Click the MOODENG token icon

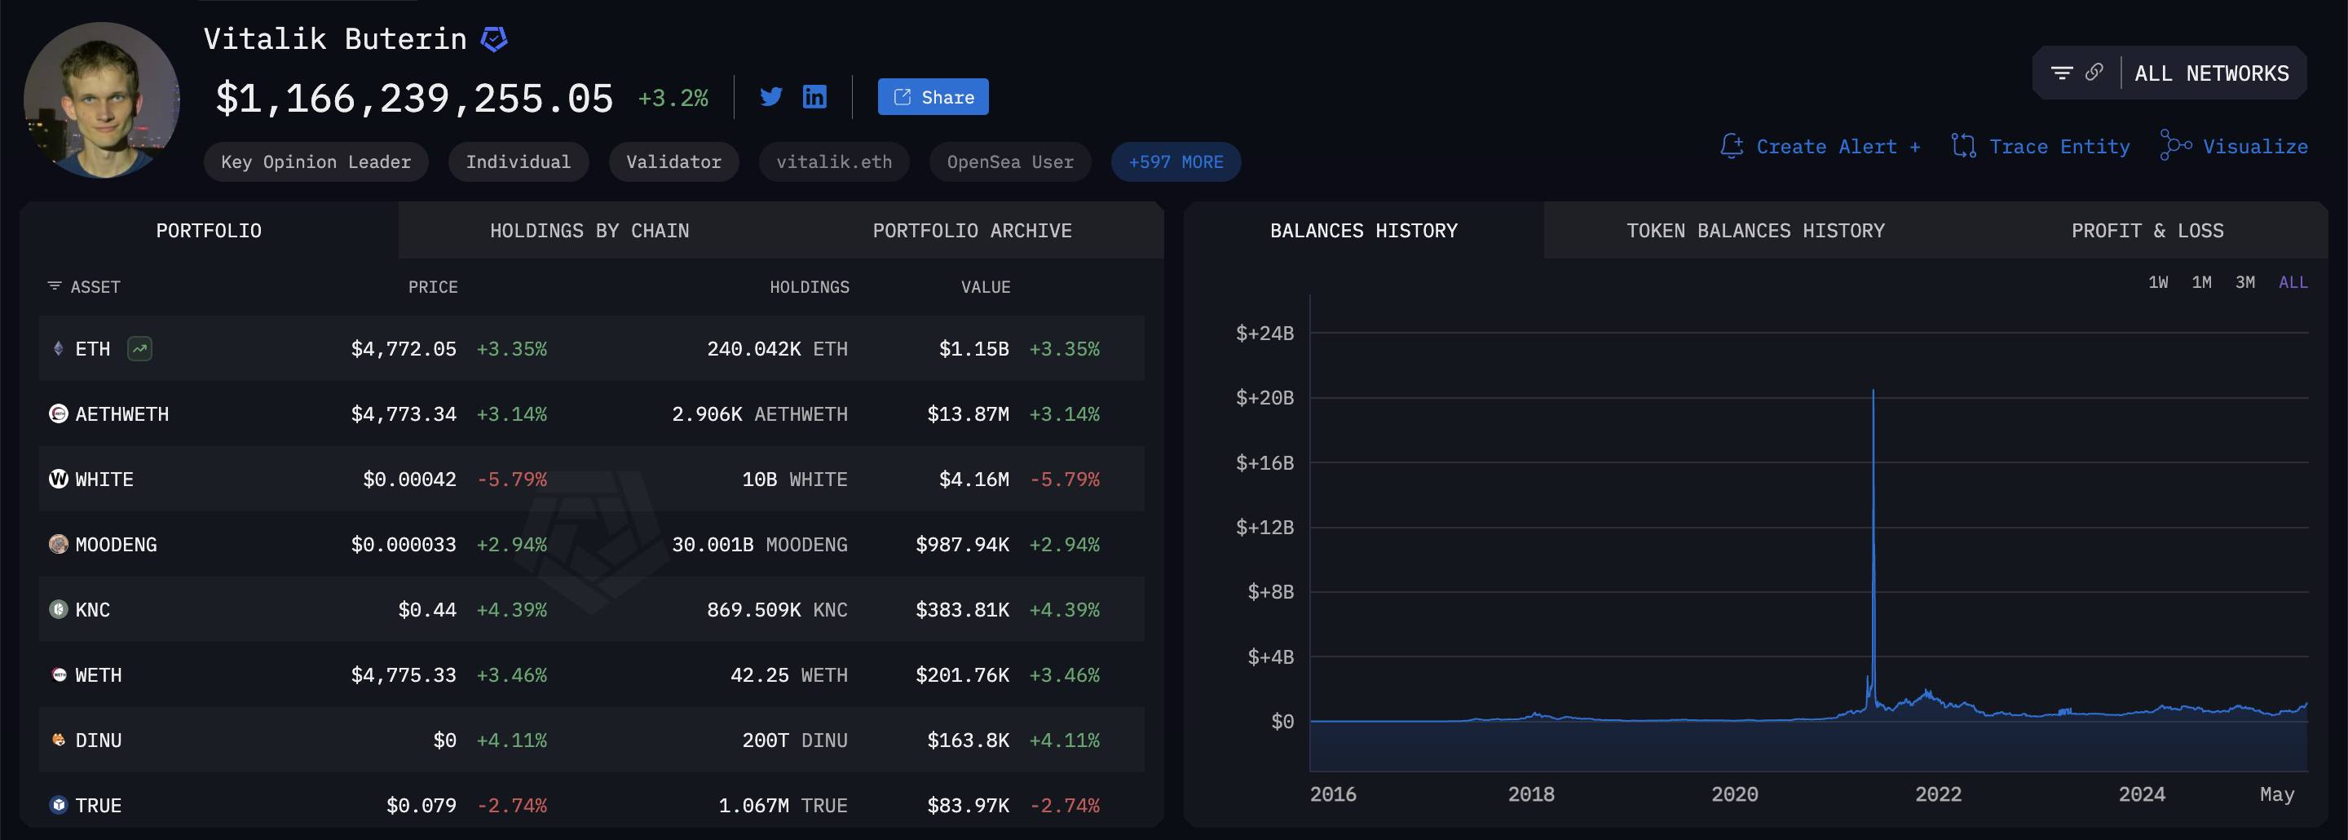59,545
